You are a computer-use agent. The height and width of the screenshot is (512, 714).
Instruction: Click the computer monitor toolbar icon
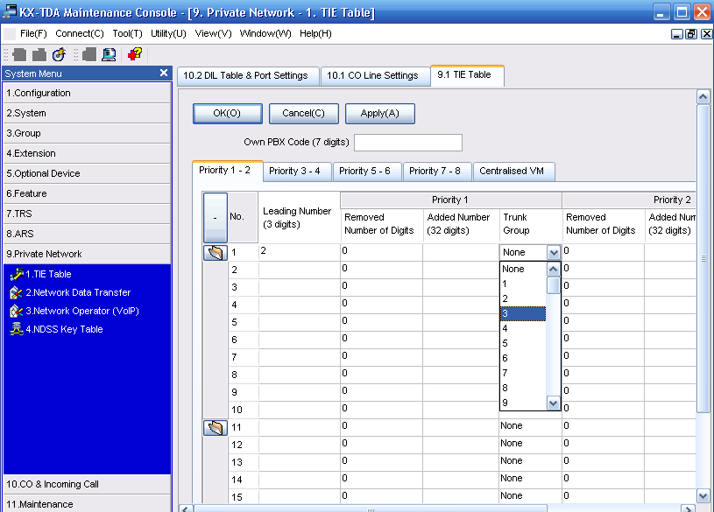pyautogui.click(x=109, y=54)
